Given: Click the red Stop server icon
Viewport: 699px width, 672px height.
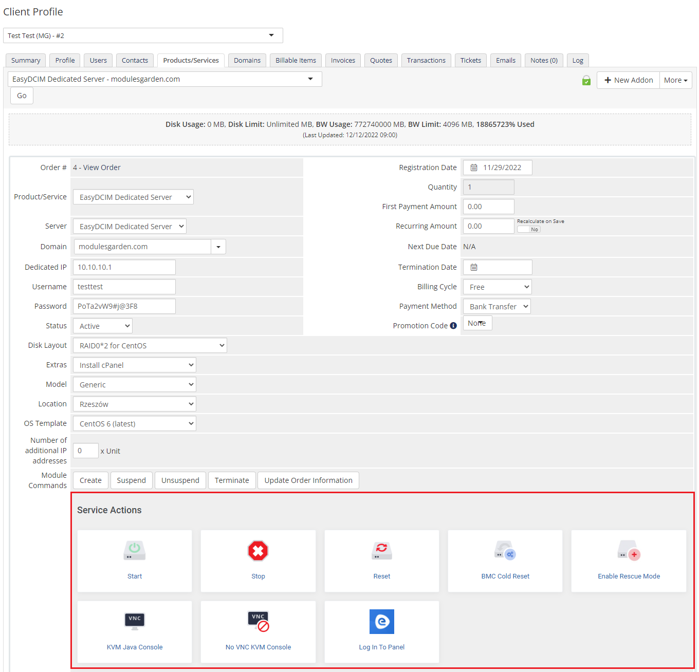Looking at the screenshot, I should pos(258,551).
